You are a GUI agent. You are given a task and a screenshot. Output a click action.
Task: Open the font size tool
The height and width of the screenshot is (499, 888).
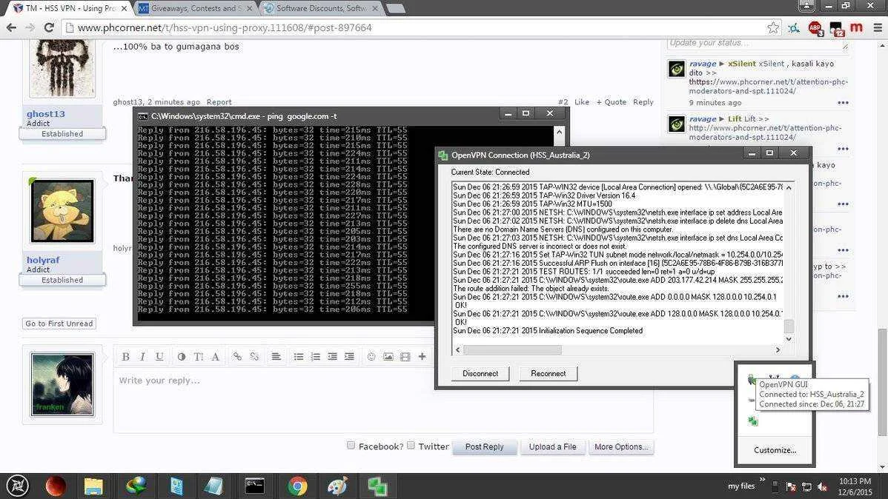(x=198, y=356)
